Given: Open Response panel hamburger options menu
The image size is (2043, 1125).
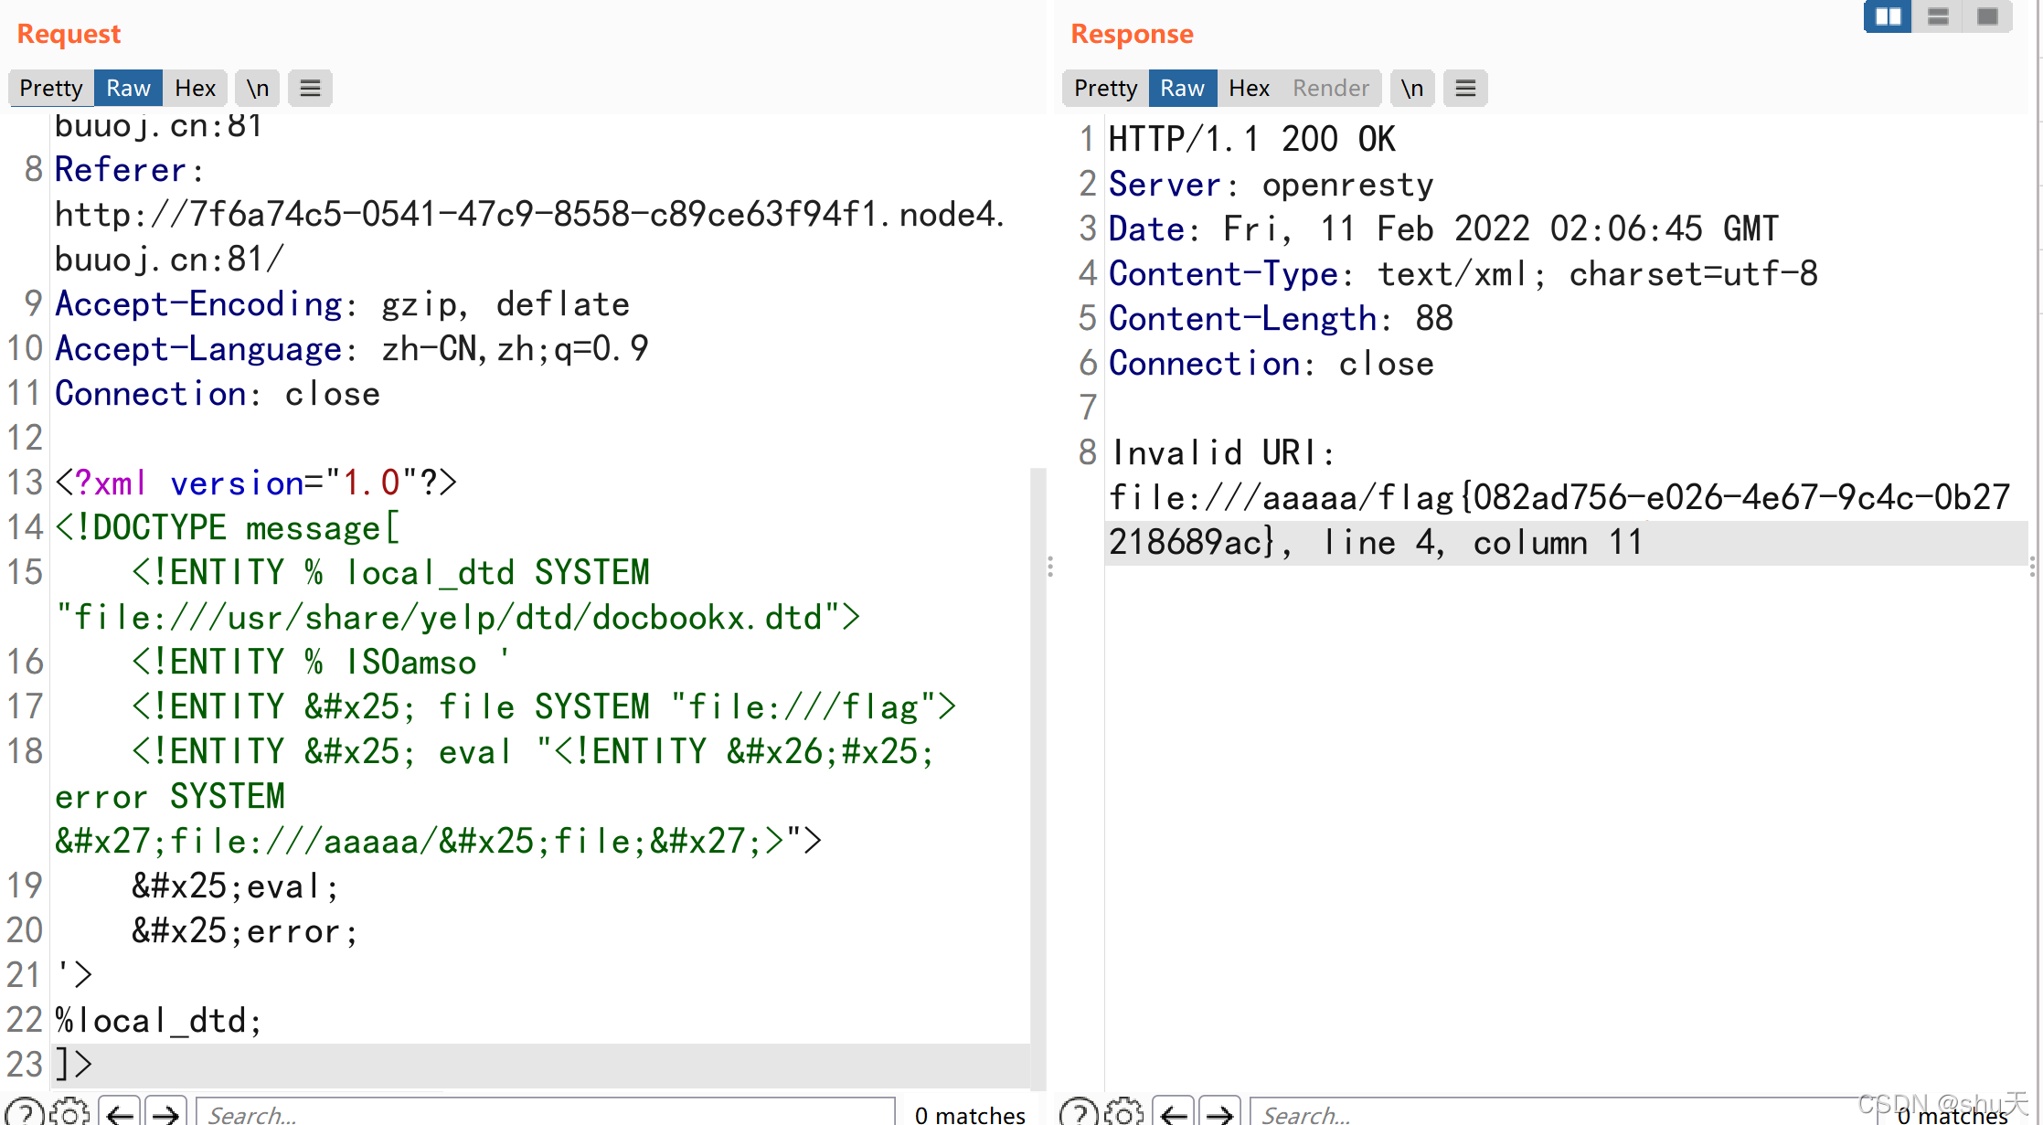Looking at the screenshot, I should (x=1465, y=88).
